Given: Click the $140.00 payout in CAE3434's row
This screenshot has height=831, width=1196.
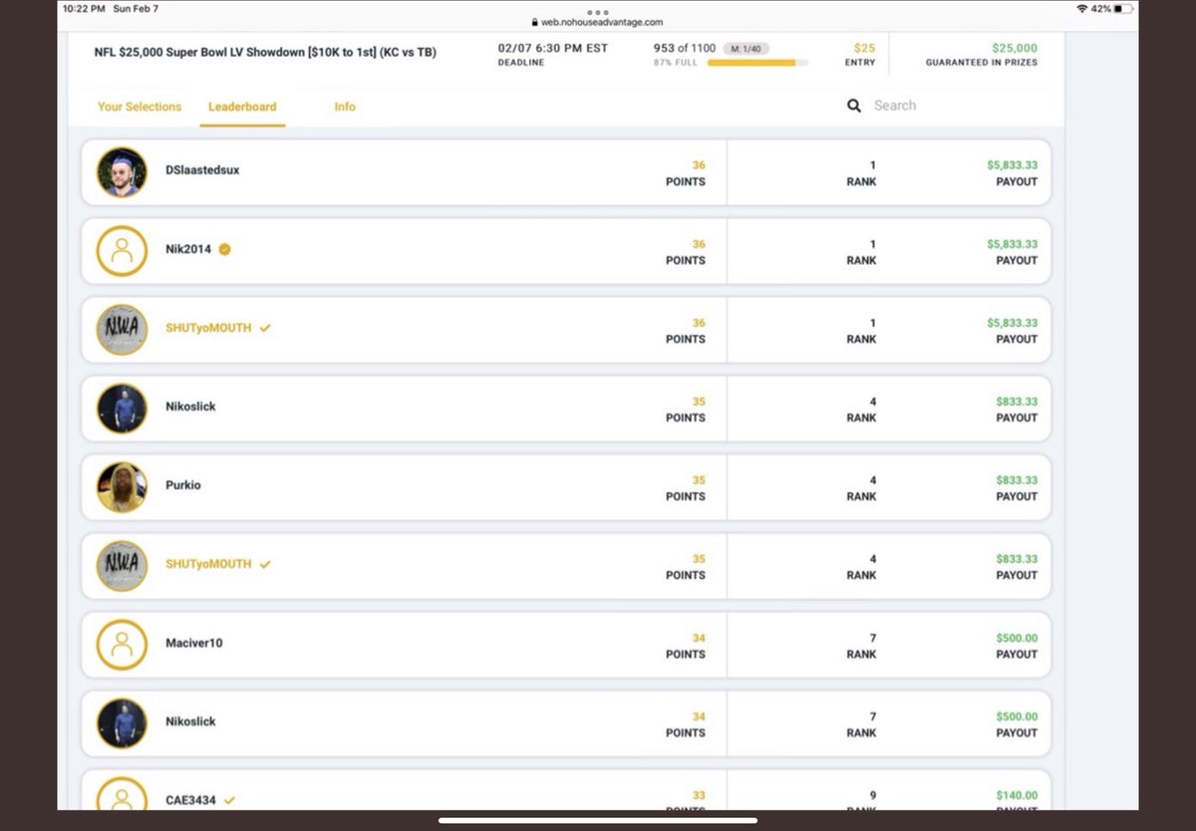Looking at the screenshot, I should tap(1017, 795).
